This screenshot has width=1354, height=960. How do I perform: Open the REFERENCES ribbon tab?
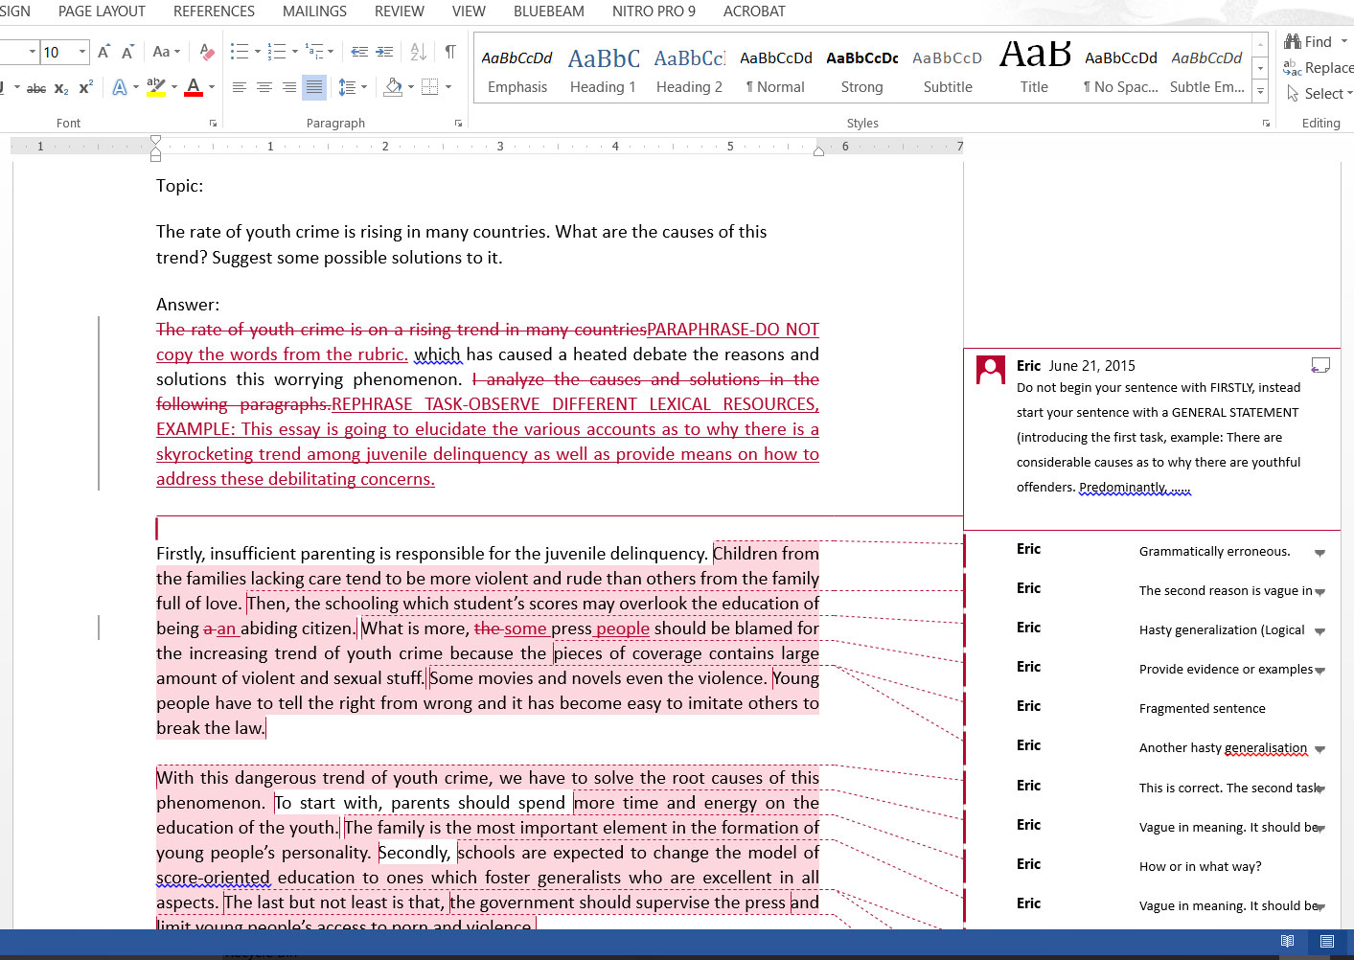[214, 11]
